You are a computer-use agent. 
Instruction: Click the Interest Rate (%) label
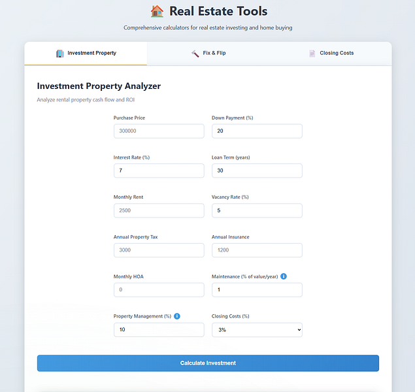[131, 157]
